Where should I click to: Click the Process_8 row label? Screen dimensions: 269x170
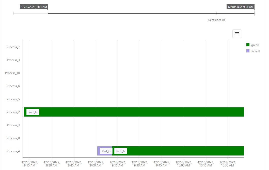tap(13, 138)
